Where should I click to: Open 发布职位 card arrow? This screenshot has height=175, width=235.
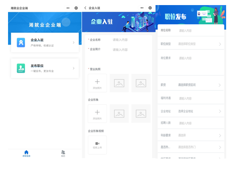[74, 68]
